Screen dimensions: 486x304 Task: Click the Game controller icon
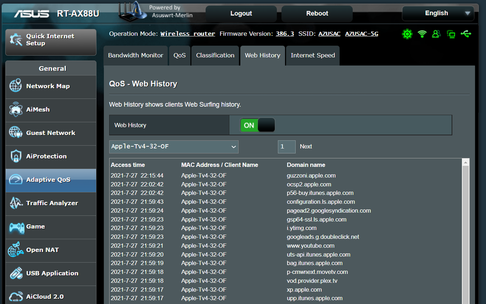(x=17, y=227)
